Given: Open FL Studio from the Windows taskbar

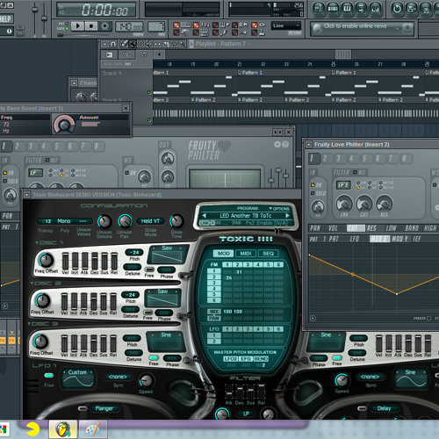Looking at the screenshot, I should (63, 429).
